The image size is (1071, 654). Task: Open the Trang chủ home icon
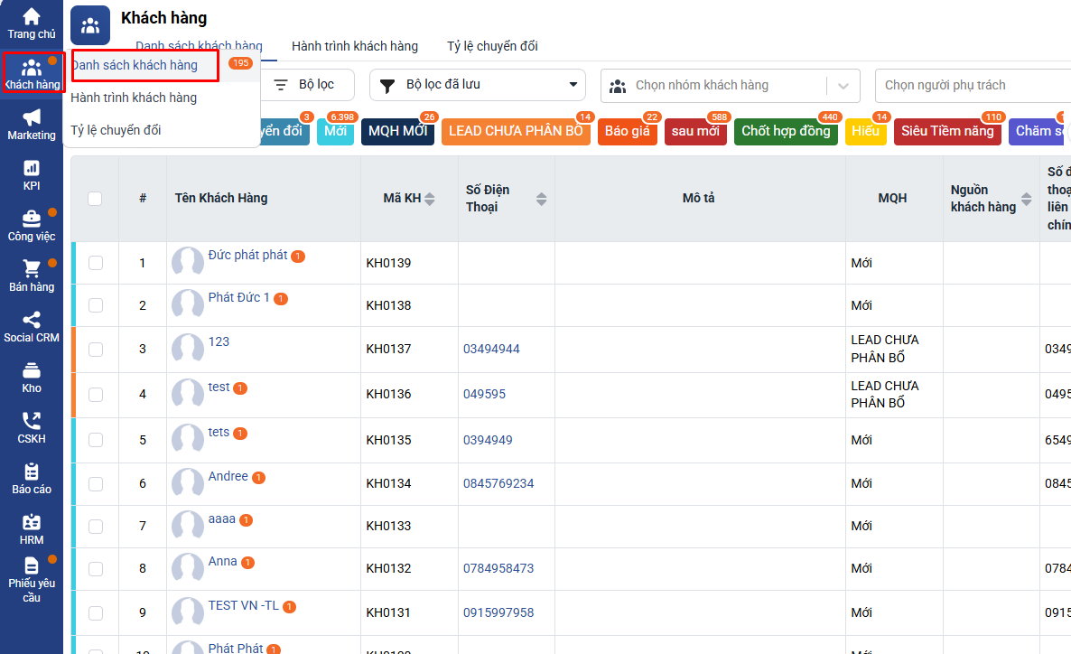point(32,17)
